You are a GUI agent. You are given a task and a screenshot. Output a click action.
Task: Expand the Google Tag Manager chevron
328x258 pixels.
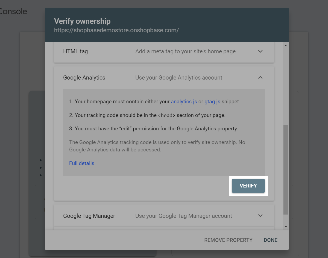pos(260,216)
